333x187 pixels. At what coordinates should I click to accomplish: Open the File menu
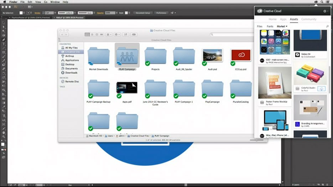tap(22, 2)
